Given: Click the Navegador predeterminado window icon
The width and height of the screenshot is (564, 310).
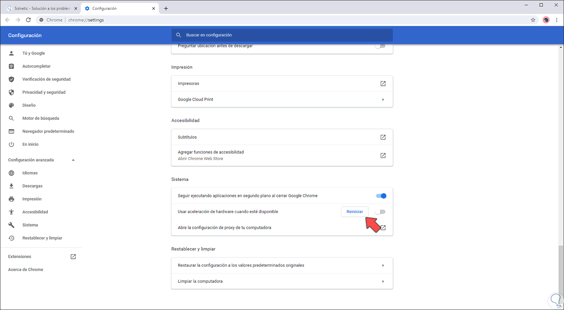Looking at the screenshot, I should [11, 132].
